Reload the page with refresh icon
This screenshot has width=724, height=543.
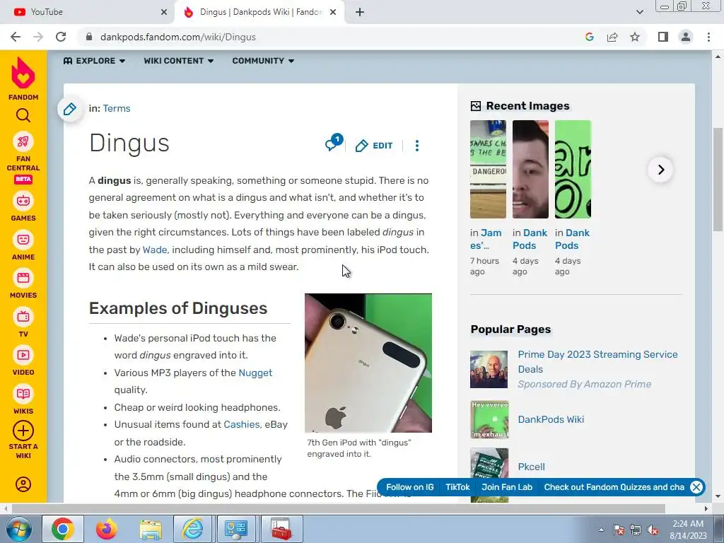point(61,37)
